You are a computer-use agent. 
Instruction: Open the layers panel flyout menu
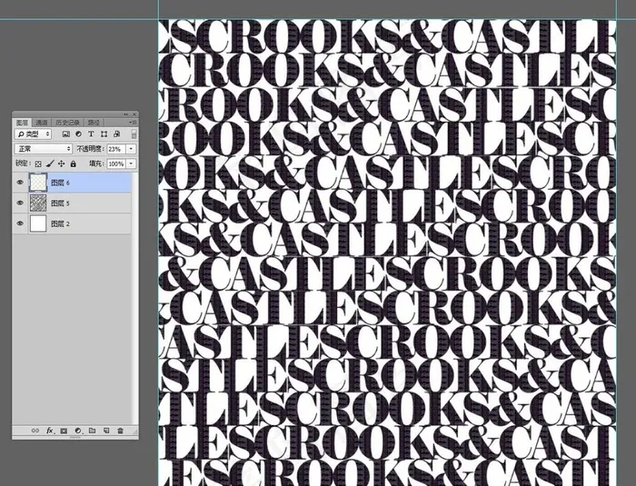[x=133, y=122]
